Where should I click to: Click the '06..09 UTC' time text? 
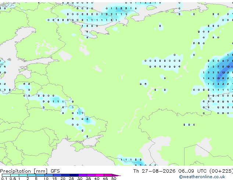click(x=193, y=171)
